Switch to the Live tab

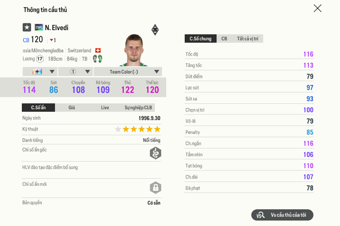(105, 108)
